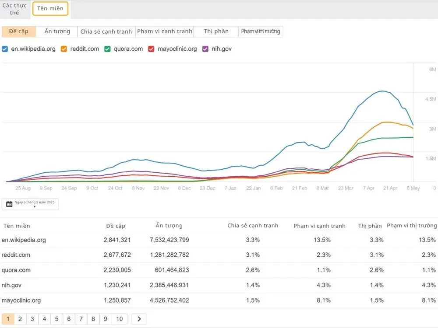Image resolution: width=438 pixels, height=328 pixels.
Task: Click impressions value 4,526,752,402
Action: pos(169,300)
